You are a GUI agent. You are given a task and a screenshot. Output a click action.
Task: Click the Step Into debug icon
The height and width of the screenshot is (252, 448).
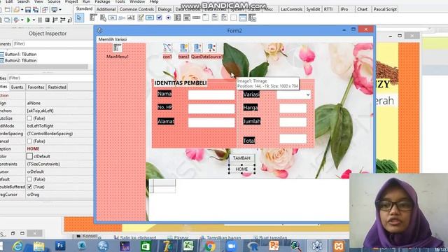pyautogui.click(x=55, y=20)
